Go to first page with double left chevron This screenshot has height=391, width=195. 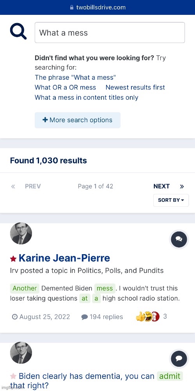13,187
